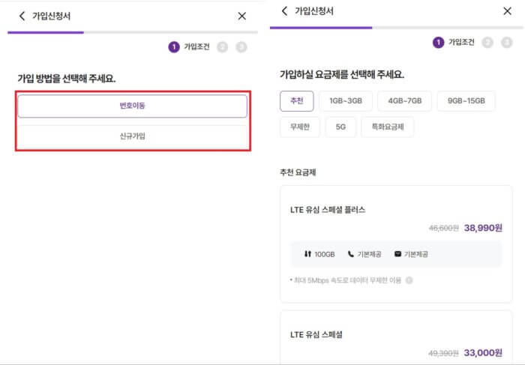This screenshot has height=365, width=525.
Task: Click step 2 indicator in left panel
Action: click(x=222, y=46)
